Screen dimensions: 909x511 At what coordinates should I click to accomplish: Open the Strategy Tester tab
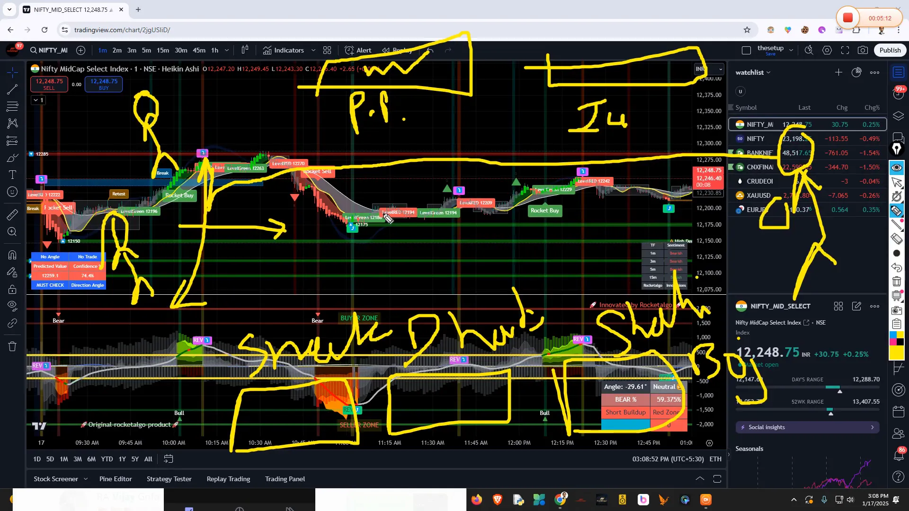coord(169,479)
